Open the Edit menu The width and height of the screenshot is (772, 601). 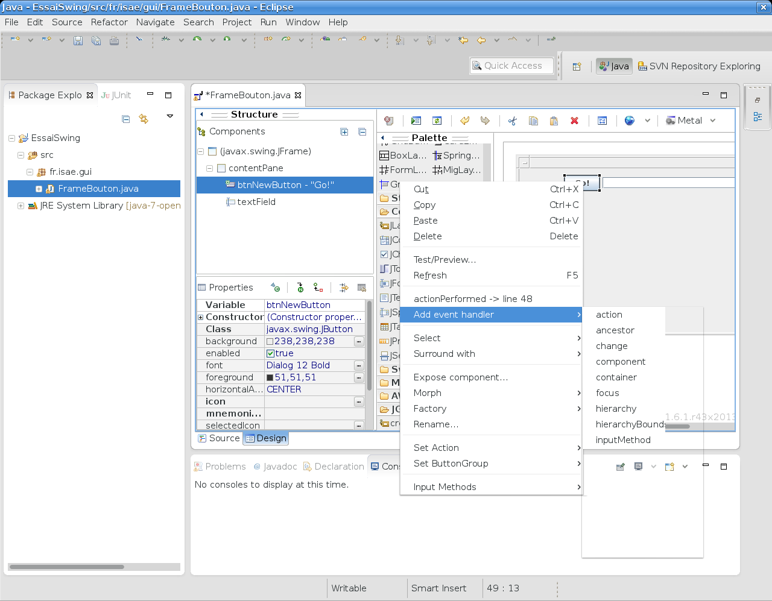pyautogui.click(x=35, y=22)
